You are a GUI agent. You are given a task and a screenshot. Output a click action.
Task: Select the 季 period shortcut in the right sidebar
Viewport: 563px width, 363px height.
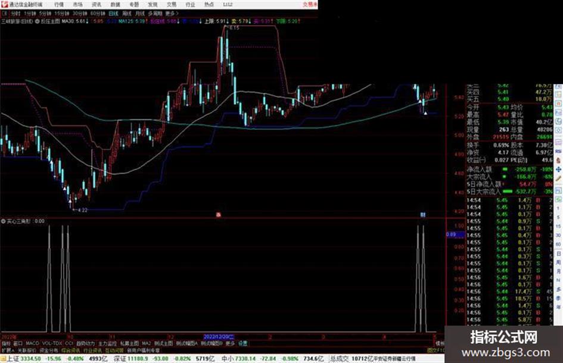coord(558,298)
